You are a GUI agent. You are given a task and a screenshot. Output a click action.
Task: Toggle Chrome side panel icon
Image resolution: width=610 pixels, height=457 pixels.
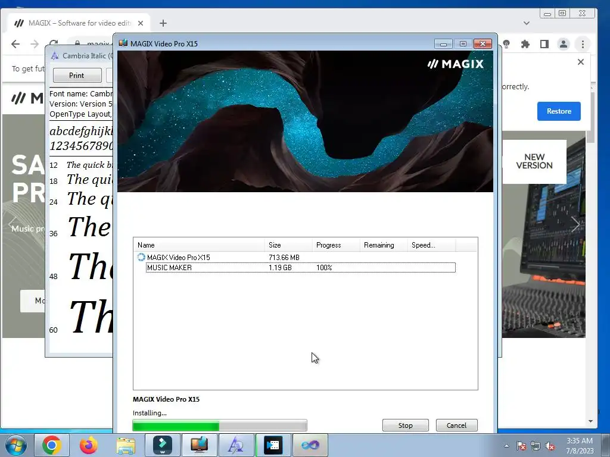544,44
